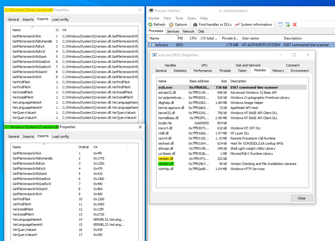This screenshot has width=335, height=241.
Task: Open the Threads tab in ecls.exe properties
Action: (225, 71)
